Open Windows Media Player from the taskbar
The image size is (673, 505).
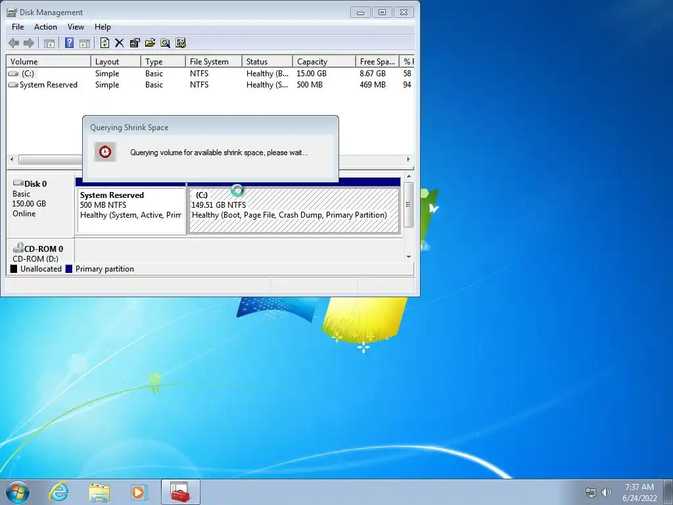click(139, 492)
